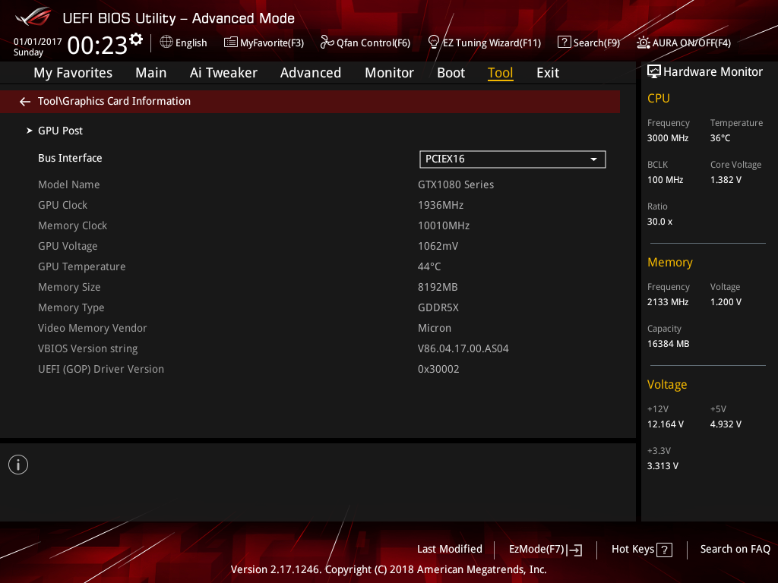Image resolution: width=778 pixels, height=583 pixels.
Task: Click the ROG logo
Action: coord(33,17)
